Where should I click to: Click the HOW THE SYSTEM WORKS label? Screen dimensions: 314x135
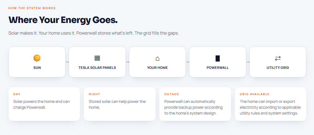32,8
